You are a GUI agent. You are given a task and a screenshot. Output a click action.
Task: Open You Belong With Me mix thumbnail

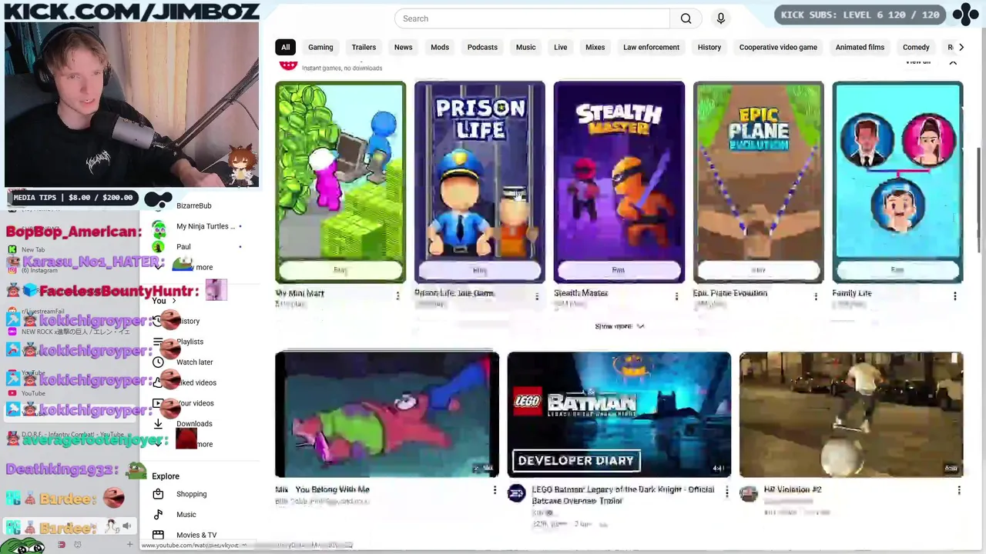pyautogui.click(x=387, y=415)
